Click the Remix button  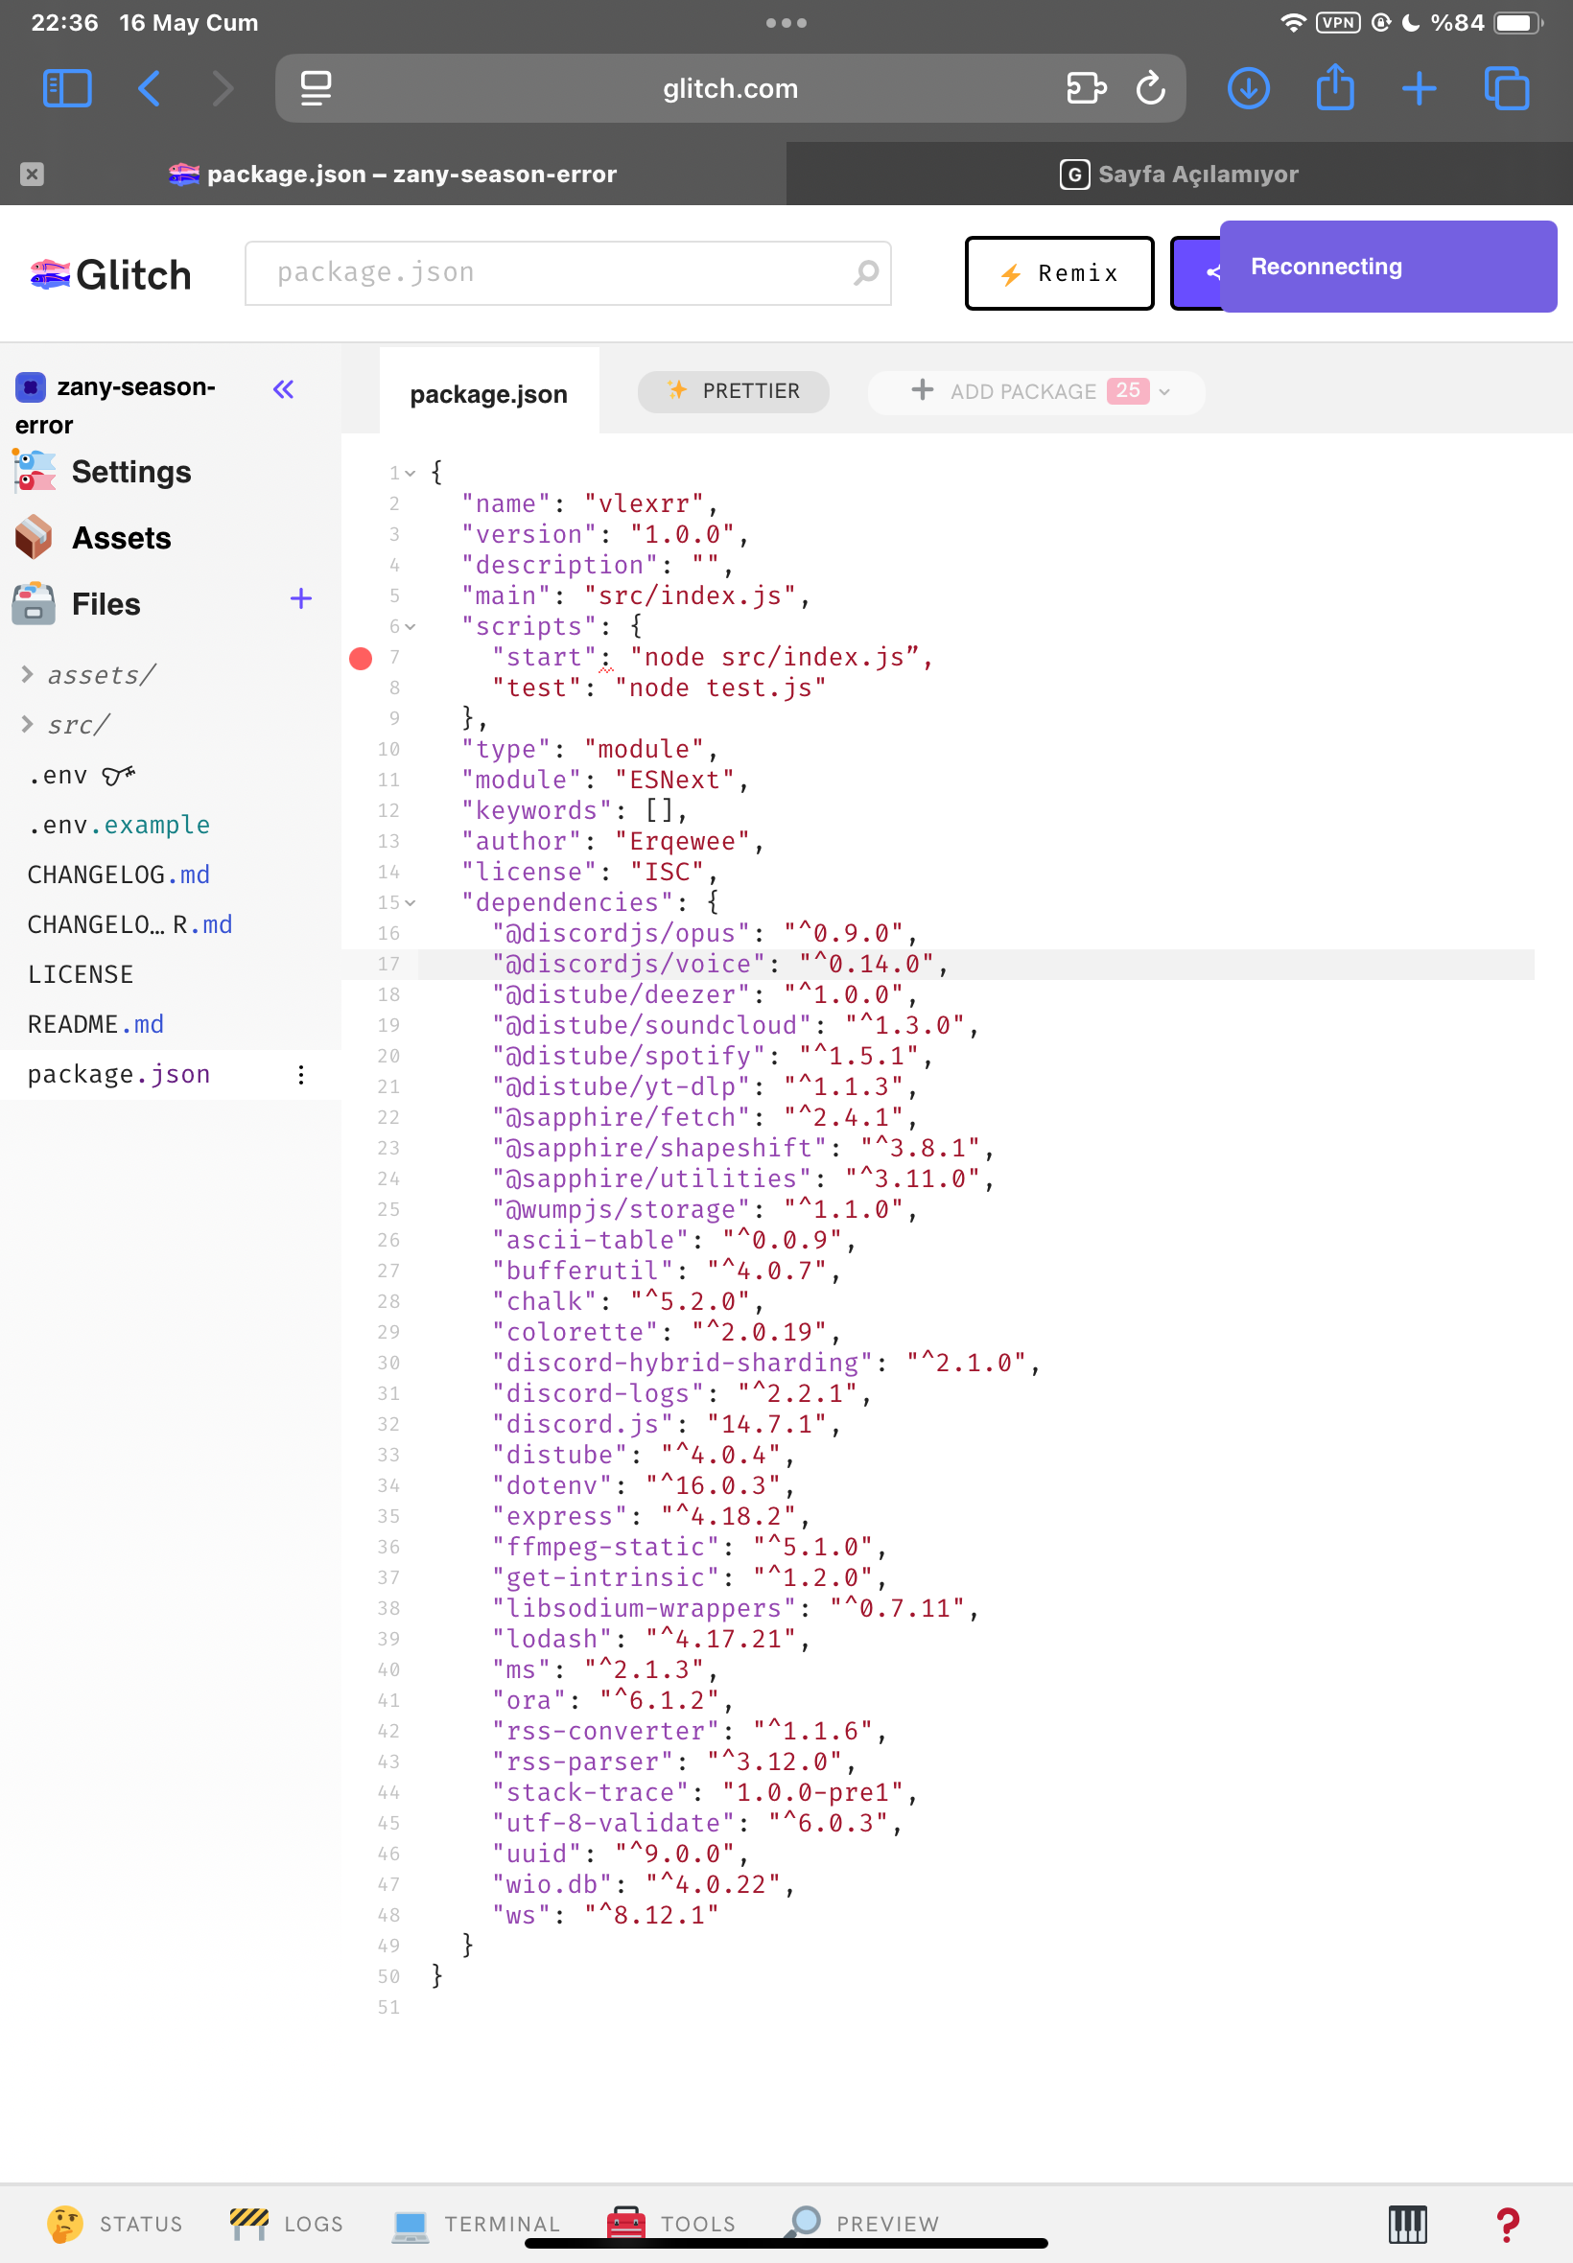[1059, 273]
